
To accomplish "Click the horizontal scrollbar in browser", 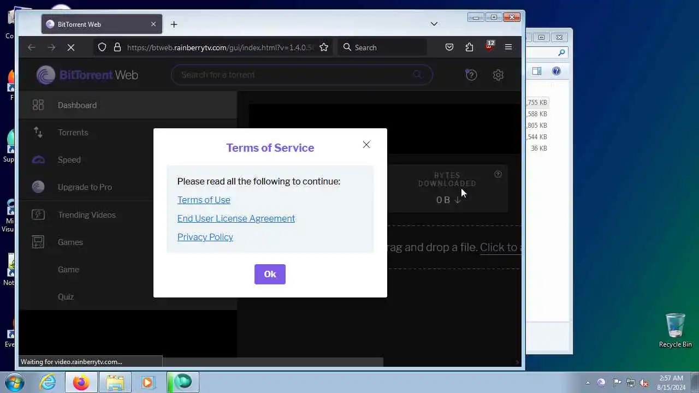I will [202, 362].
